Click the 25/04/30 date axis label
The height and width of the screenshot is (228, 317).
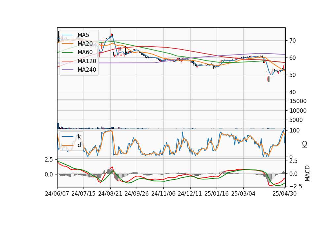285,194
